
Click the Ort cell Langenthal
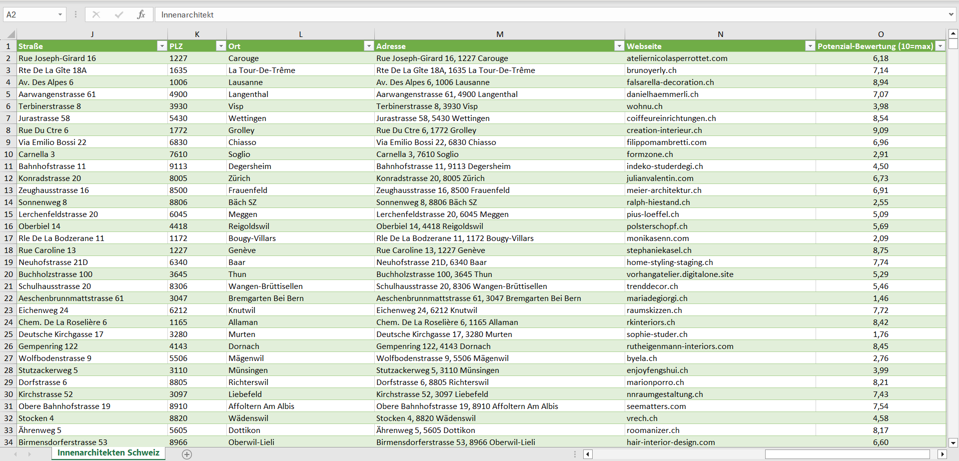tap(301, 94)
